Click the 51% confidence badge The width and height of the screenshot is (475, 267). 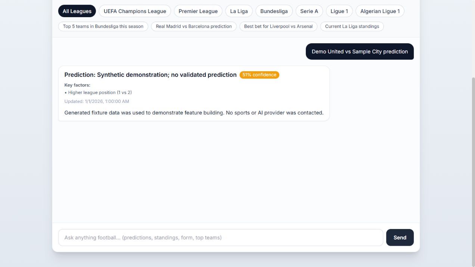(x=260, y=75)
